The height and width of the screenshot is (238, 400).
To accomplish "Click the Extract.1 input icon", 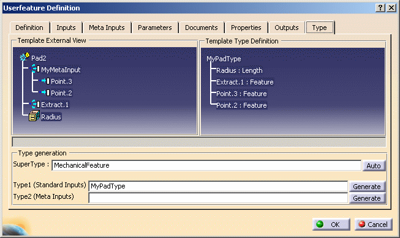I will coord(35,104).
